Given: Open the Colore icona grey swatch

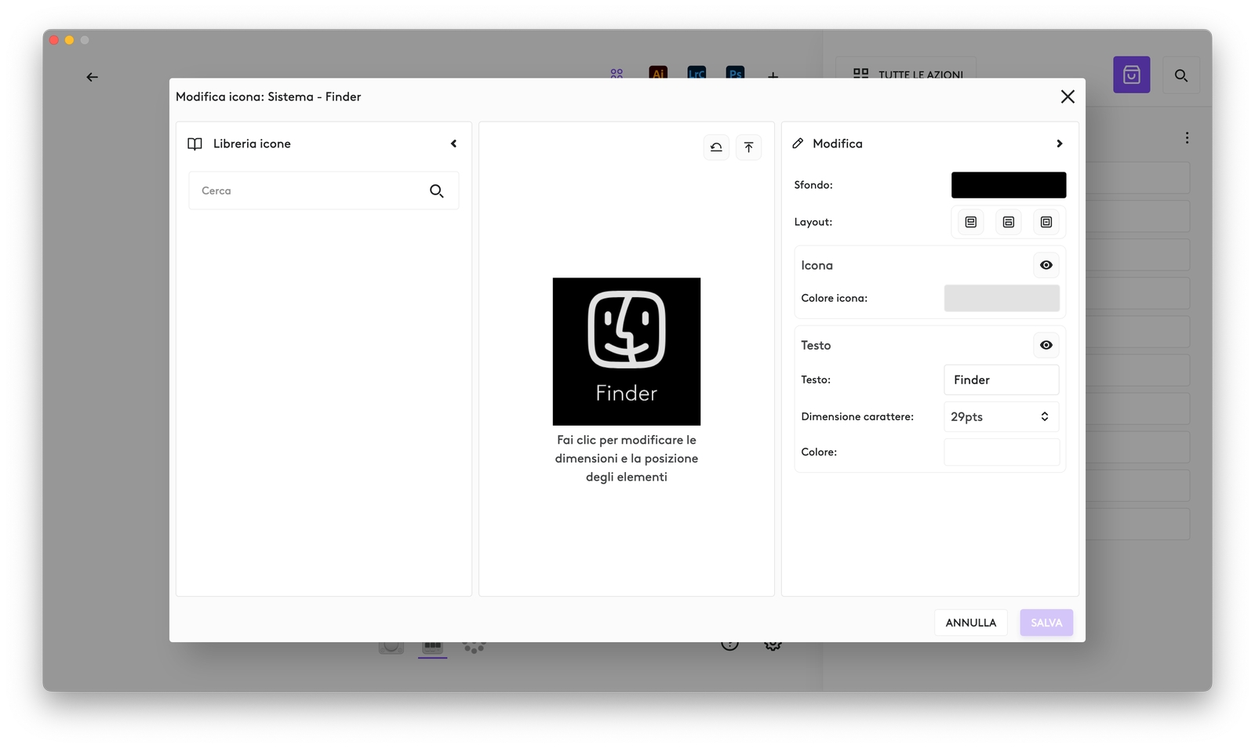Looking at the screenshot, I should (1002, 298).
